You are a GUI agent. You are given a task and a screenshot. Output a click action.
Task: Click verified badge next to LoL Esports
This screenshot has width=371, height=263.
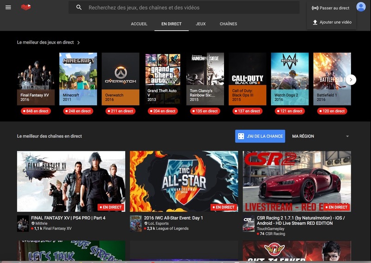coord(146,223)
